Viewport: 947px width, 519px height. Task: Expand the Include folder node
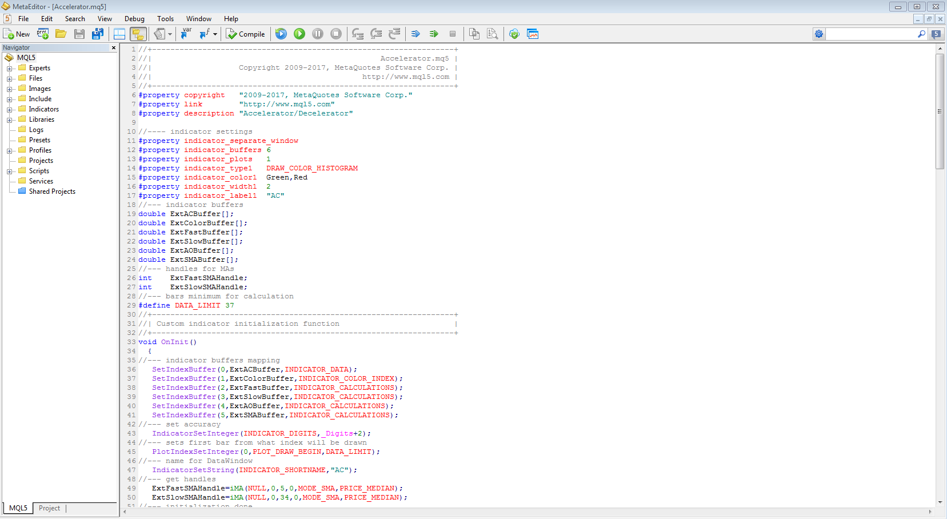(x=9, y=99)
